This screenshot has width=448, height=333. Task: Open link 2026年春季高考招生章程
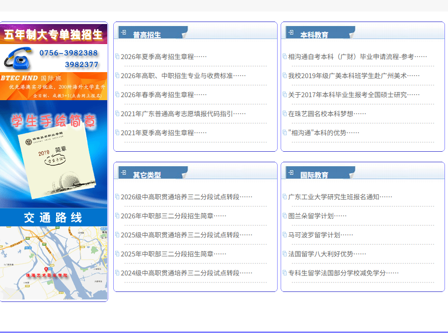tap(163, 95)
